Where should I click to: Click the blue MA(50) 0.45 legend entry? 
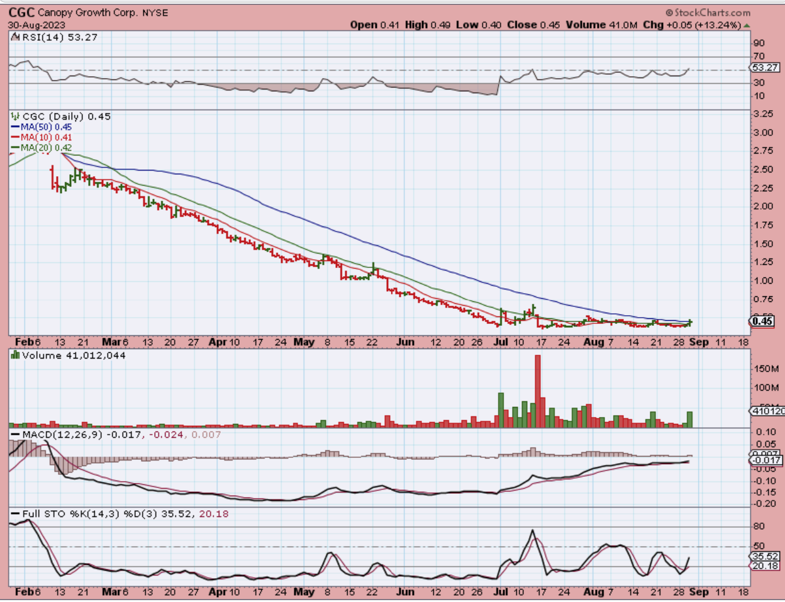click(x=42, y=127)
